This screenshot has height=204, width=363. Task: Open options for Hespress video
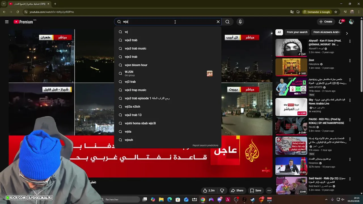[x=350, y=159]
